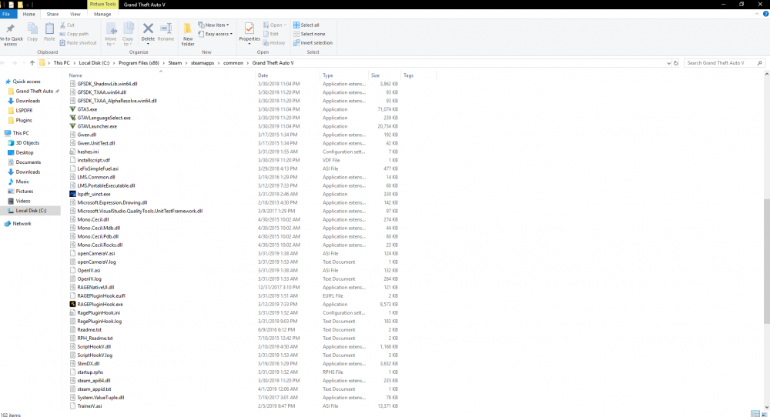Sort by the Name column header
Screen dimensions: 770x417
coord(75,75)
